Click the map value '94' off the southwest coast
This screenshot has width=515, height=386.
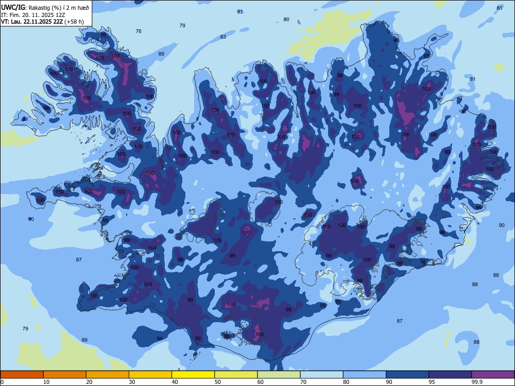pos(160,339)
